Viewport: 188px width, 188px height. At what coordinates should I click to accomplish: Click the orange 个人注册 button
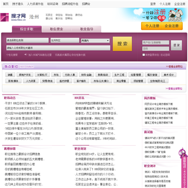[152, 26]
